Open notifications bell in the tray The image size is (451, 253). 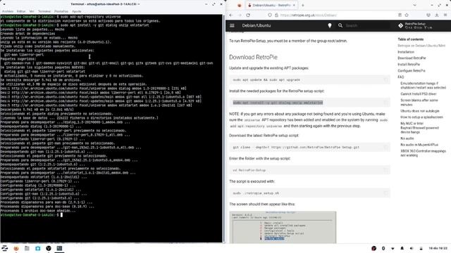[x=402, y=248]
